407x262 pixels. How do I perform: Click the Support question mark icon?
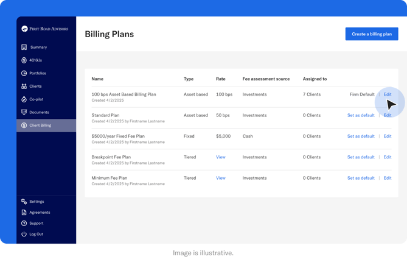(24, 223)
